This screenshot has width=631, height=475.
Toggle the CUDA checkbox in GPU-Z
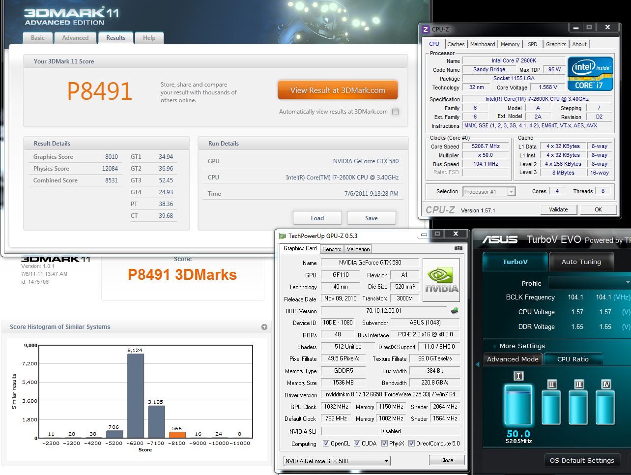point(357,443)
